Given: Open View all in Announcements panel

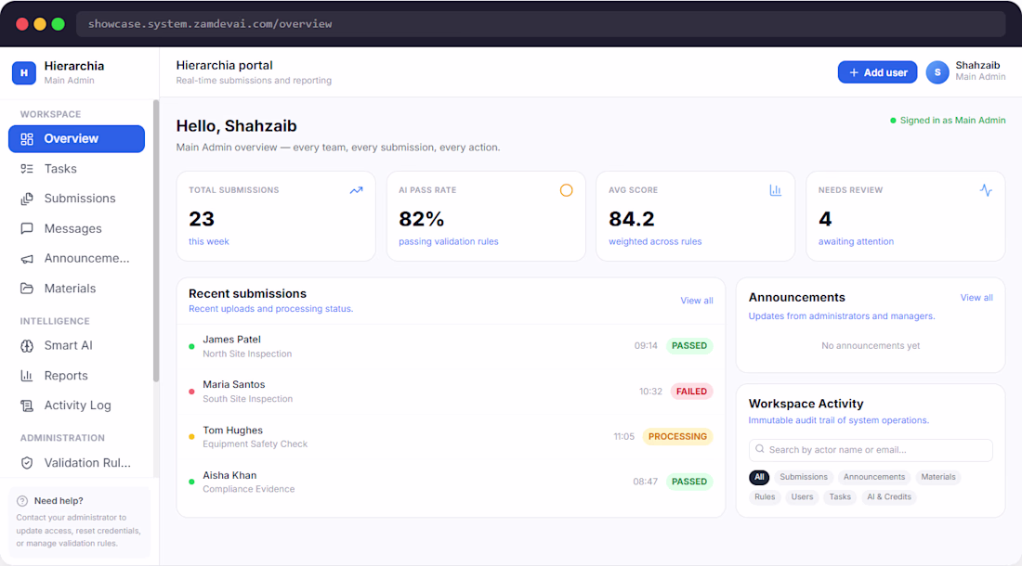Looking at the screenshot, I should (976, 297).
